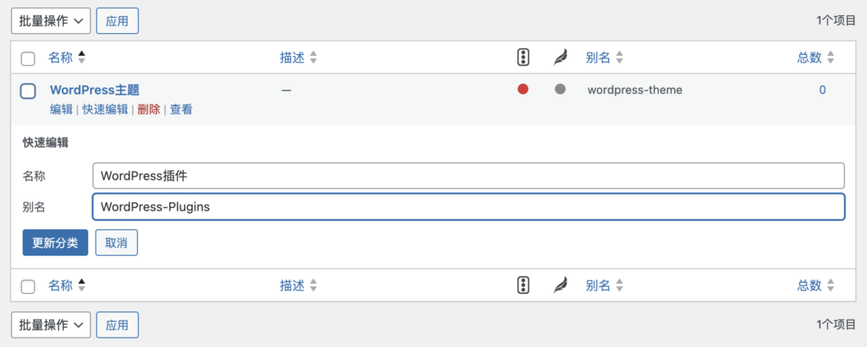The height and width of the screenshot is (347, 867).
Task: Click the 更新分类 button
Action: point(55,243)
